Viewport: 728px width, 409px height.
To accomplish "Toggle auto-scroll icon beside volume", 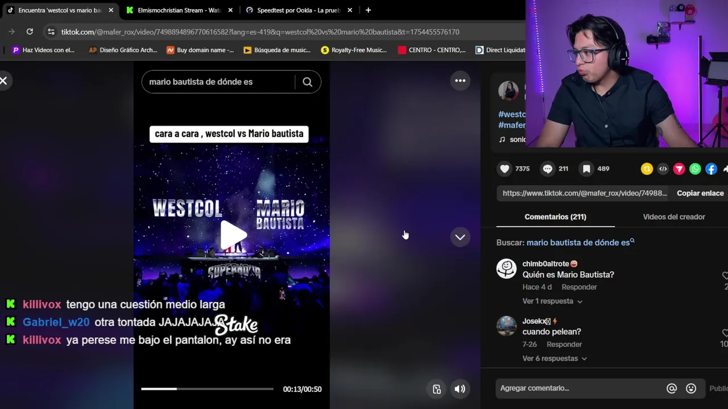I will (x=437, y=389).
